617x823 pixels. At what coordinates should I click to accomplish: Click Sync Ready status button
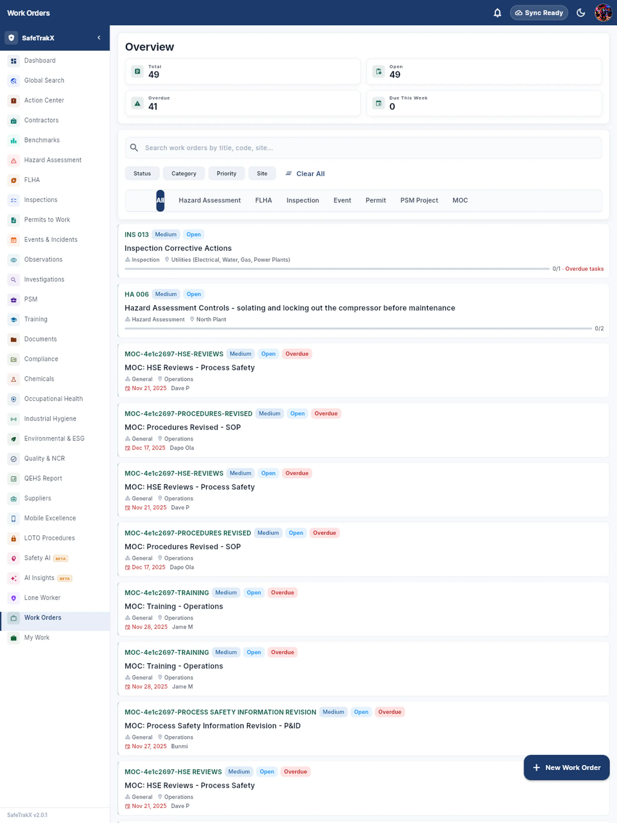tap(539, 13)
